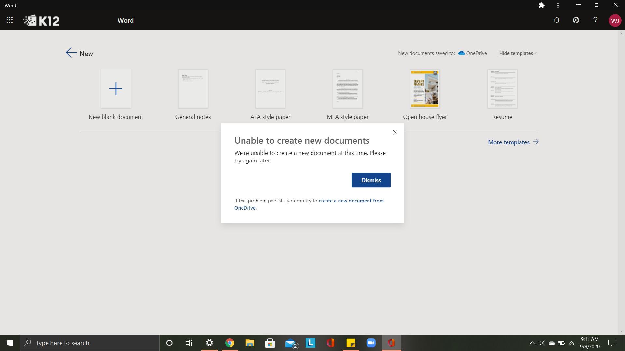Screen dimensions: 625x351
Task: Close the error dialog with X
Action: (395, 132)
